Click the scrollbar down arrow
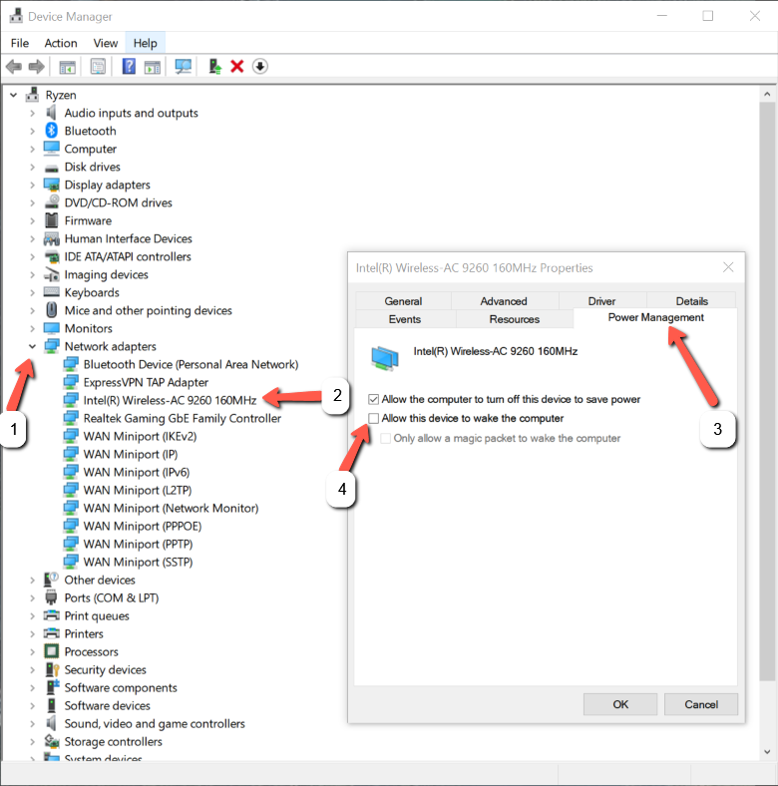 767,751
